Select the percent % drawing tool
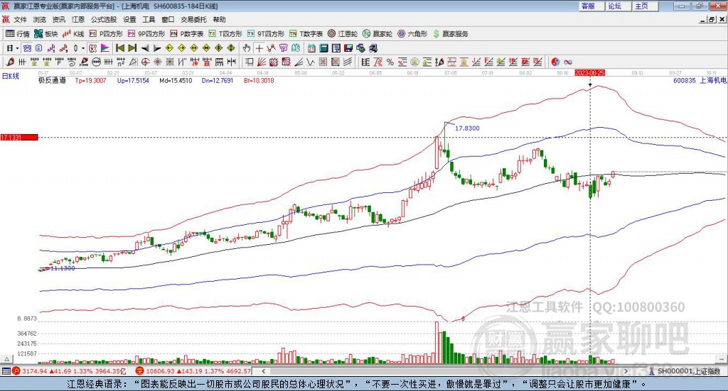 coord(390,62)
